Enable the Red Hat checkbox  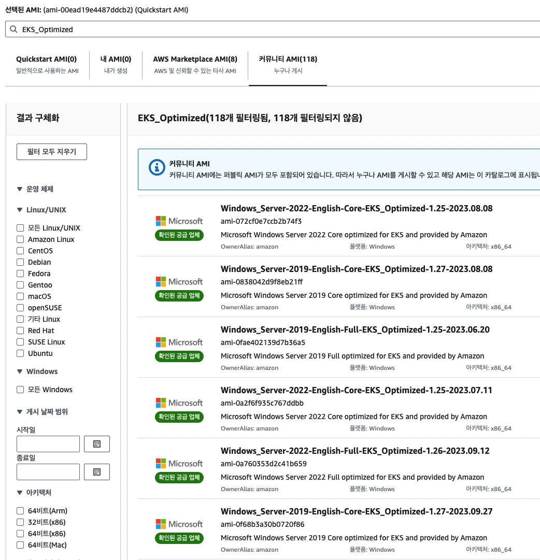[20, 331]
